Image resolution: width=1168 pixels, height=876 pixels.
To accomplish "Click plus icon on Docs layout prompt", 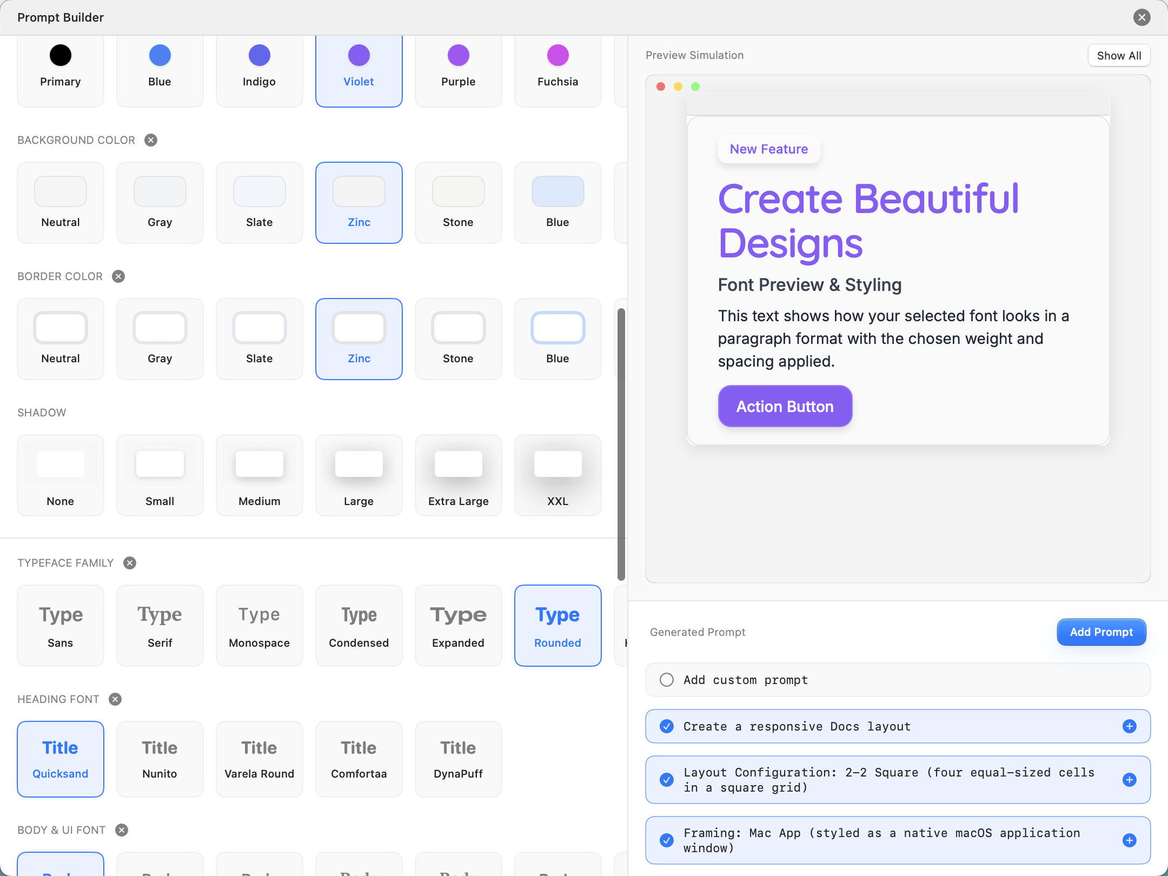I will tap(1129, 726).
